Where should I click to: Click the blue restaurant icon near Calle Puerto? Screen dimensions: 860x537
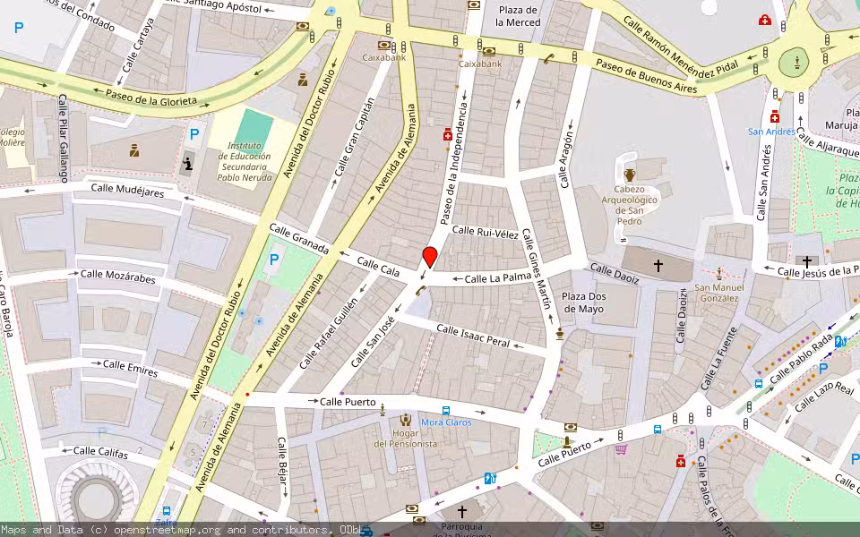tap(490, 479)
